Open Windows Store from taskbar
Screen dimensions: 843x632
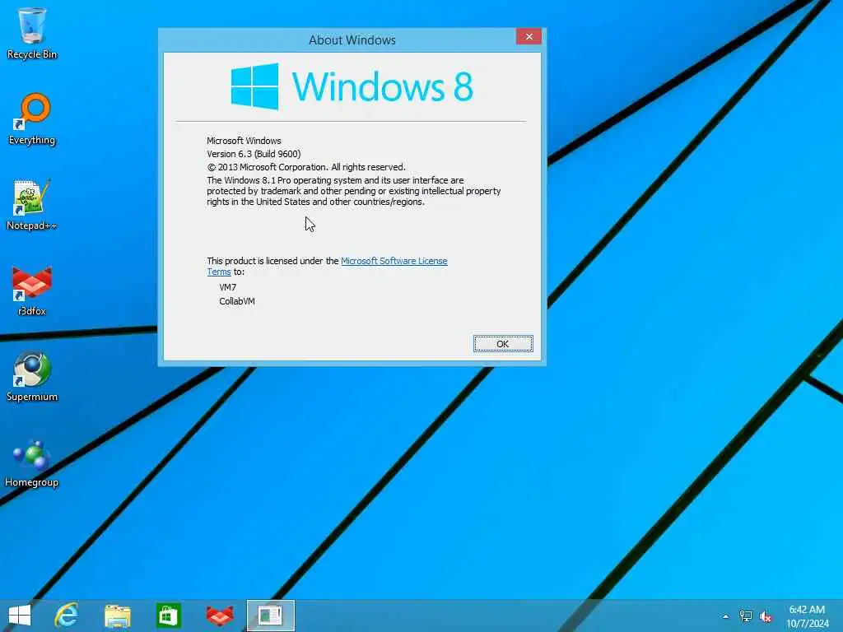(x=169, y=616)
